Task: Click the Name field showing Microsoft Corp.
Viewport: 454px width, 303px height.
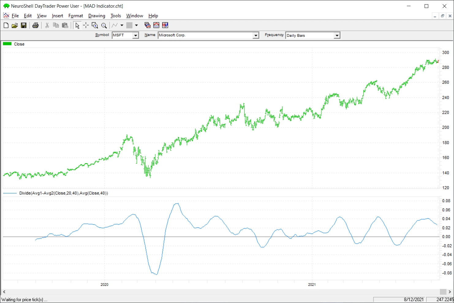Action: [206, 35]
